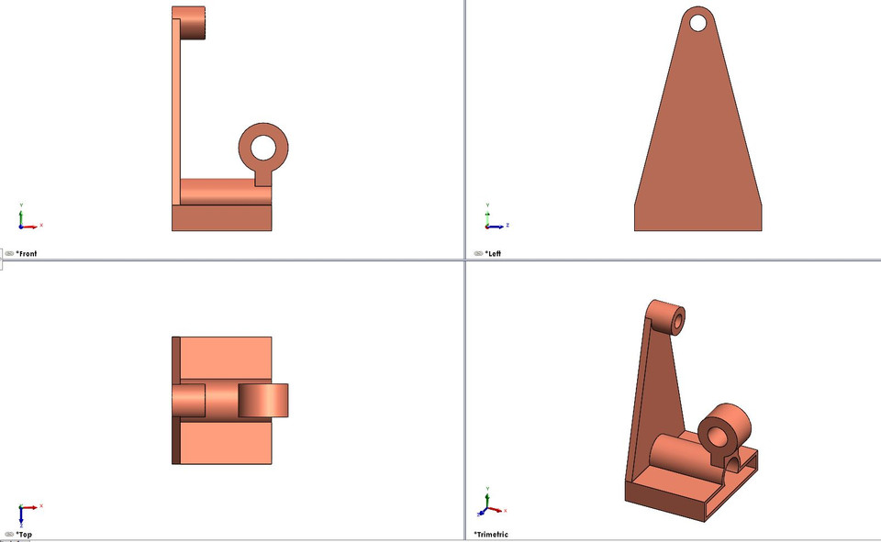Select the hole in the Left view triangle
This screenshot has width=881, height=542.
pos(697,21)
